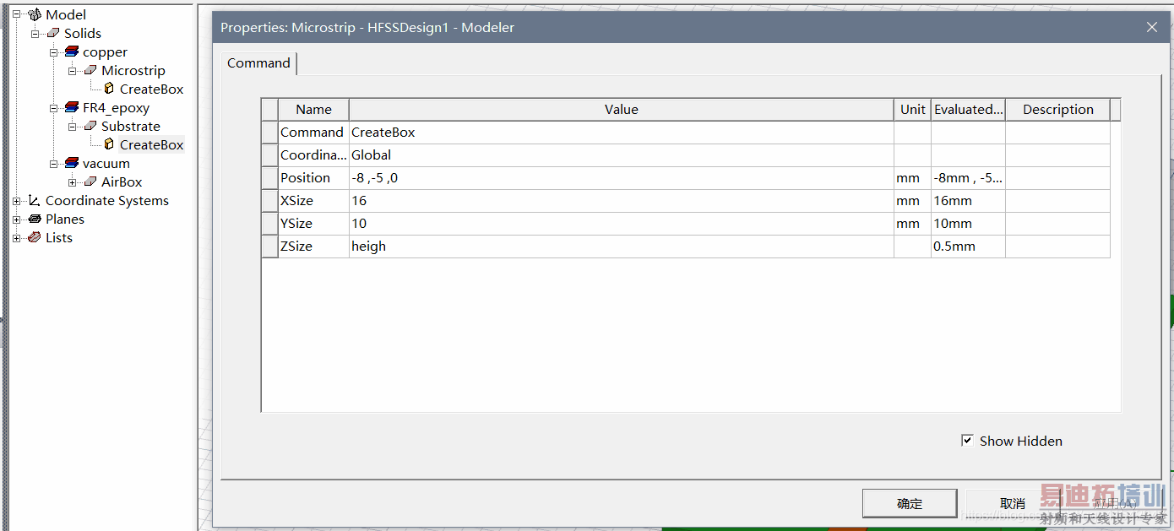1174x531 pixels.
Task: Click the Microstrip object icon
Action: pyautogui.click(x=90, y=70)
